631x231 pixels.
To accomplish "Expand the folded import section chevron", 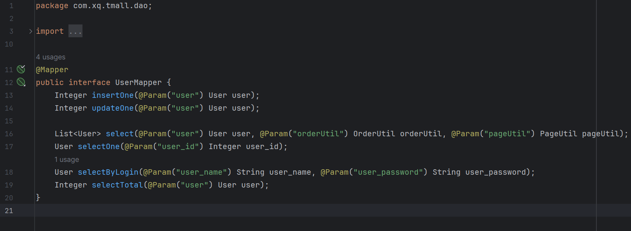I will click(31, 31).
